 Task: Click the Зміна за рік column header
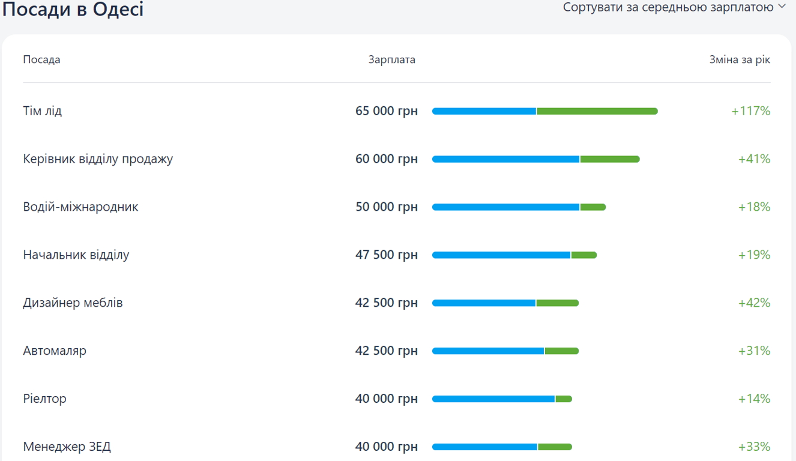point(740,60)
